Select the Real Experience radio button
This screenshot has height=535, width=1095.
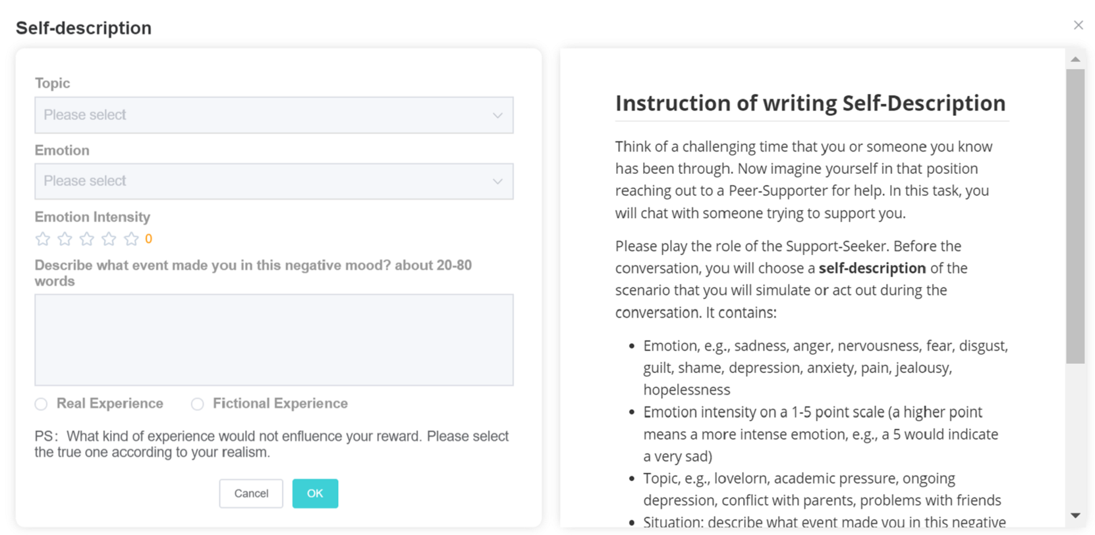pos(42,404)
